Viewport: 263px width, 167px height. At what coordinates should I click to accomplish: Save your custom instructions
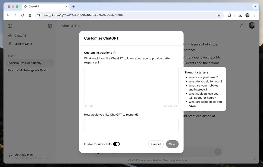point(172,144)
